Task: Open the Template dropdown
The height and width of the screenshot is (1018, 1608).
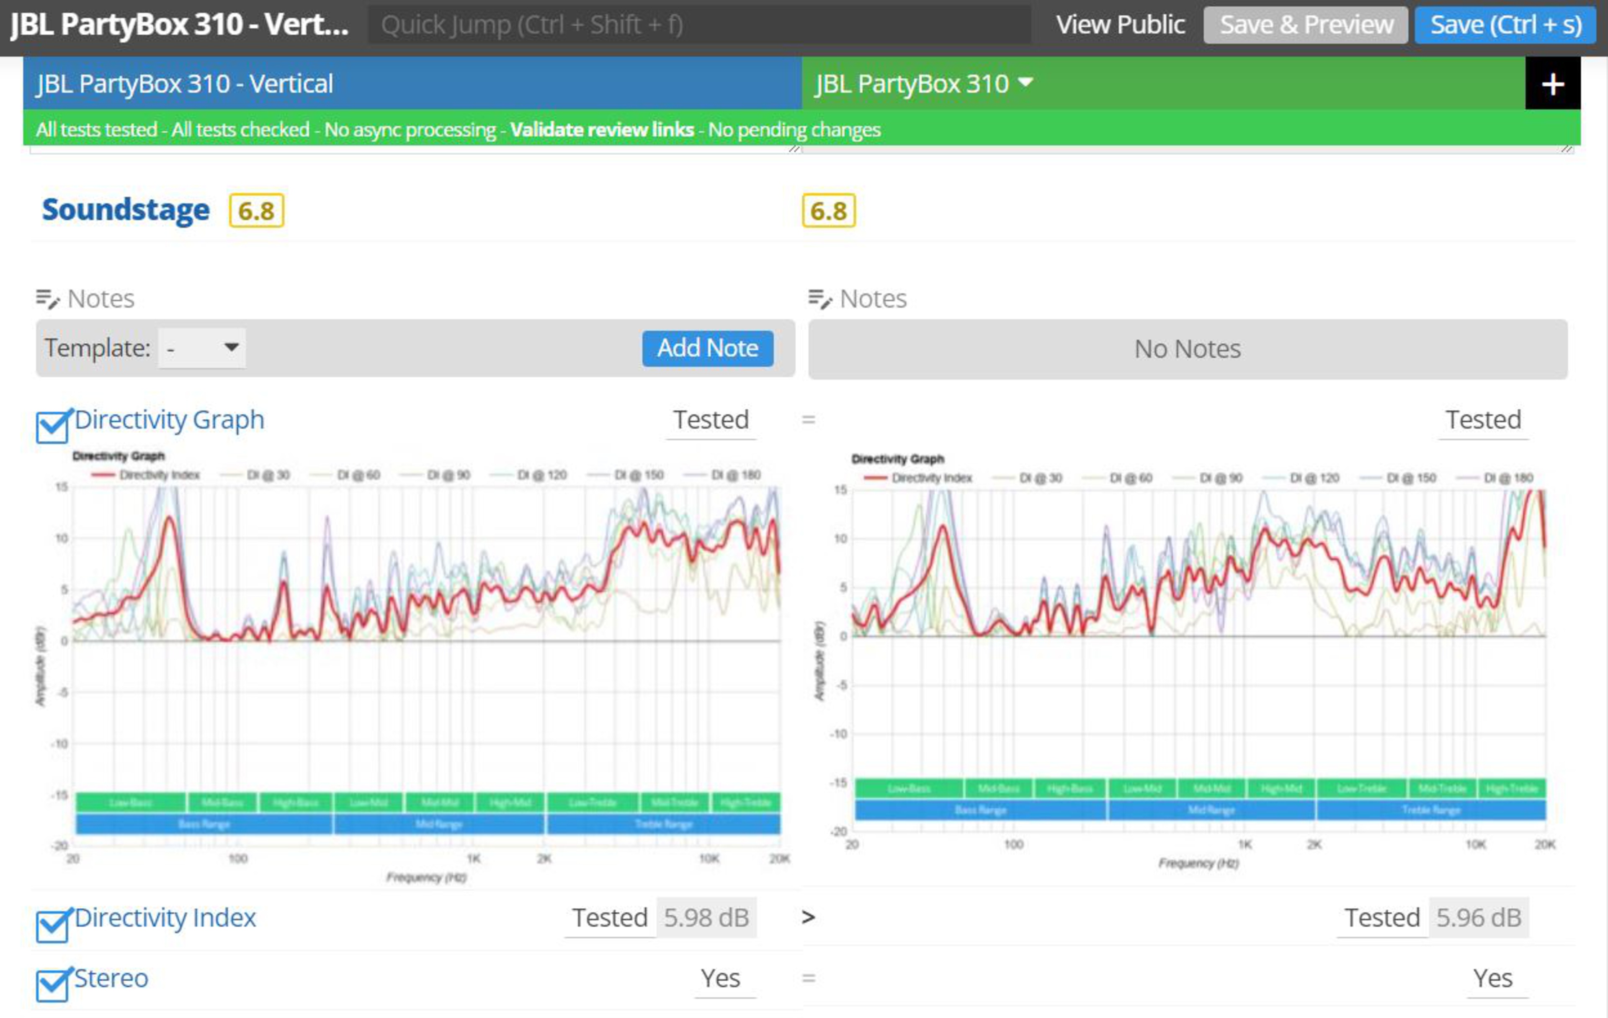Action: 202,348
